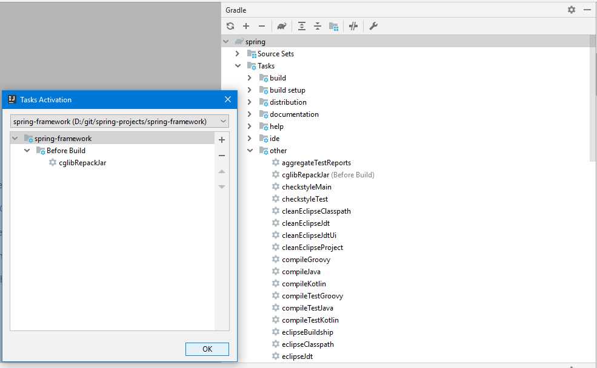Select the checkstyleMain task
This screenshot has height=368, width=597.
tap(307, 187)
